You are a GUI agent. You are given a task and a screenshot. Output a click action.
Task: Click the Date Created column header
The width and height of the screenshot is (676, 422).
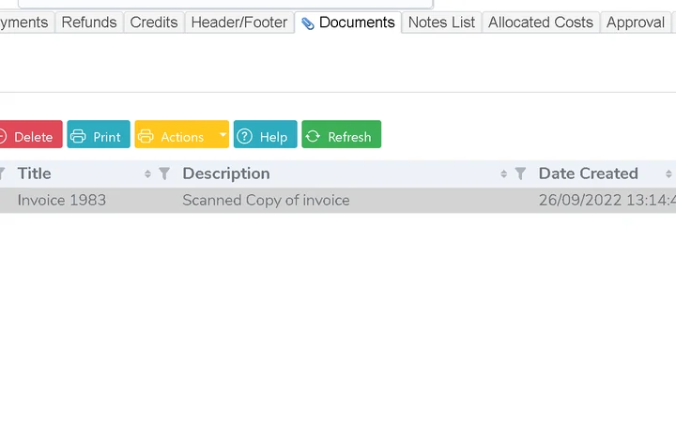tap(589, 173)
